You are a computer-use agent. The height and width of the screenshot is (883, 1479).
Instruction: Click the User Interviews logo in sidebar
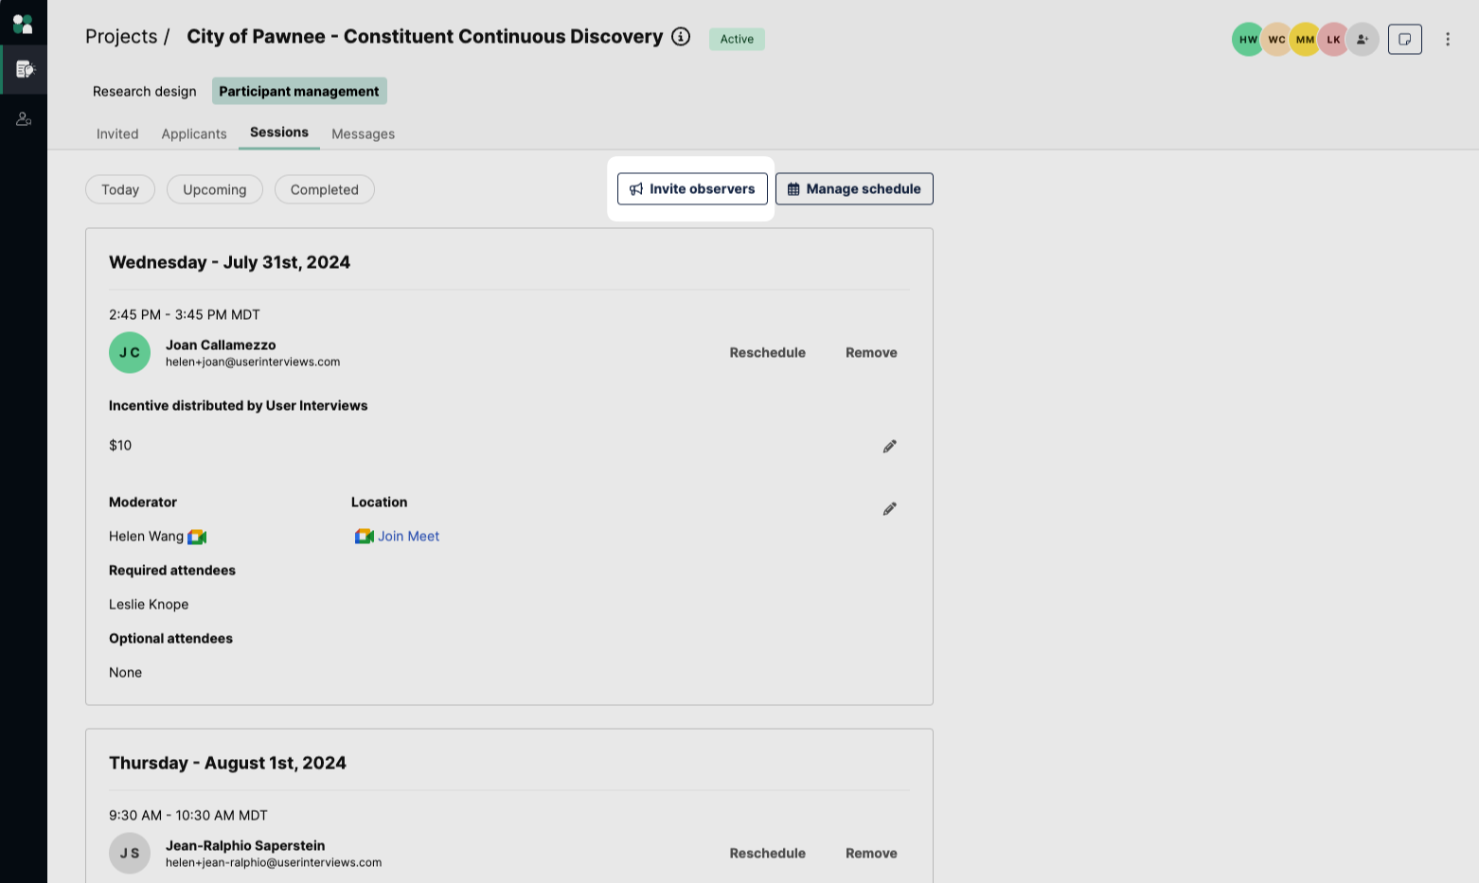tap(23, 24)
